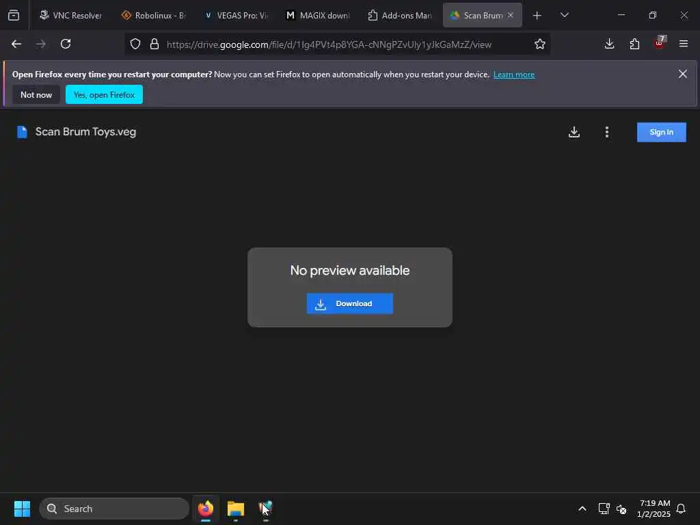Sign in to Google account

point(661,132)
